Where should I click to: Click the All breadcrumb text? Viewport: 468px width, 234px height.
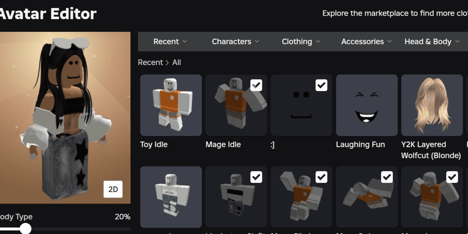point(176,62)
